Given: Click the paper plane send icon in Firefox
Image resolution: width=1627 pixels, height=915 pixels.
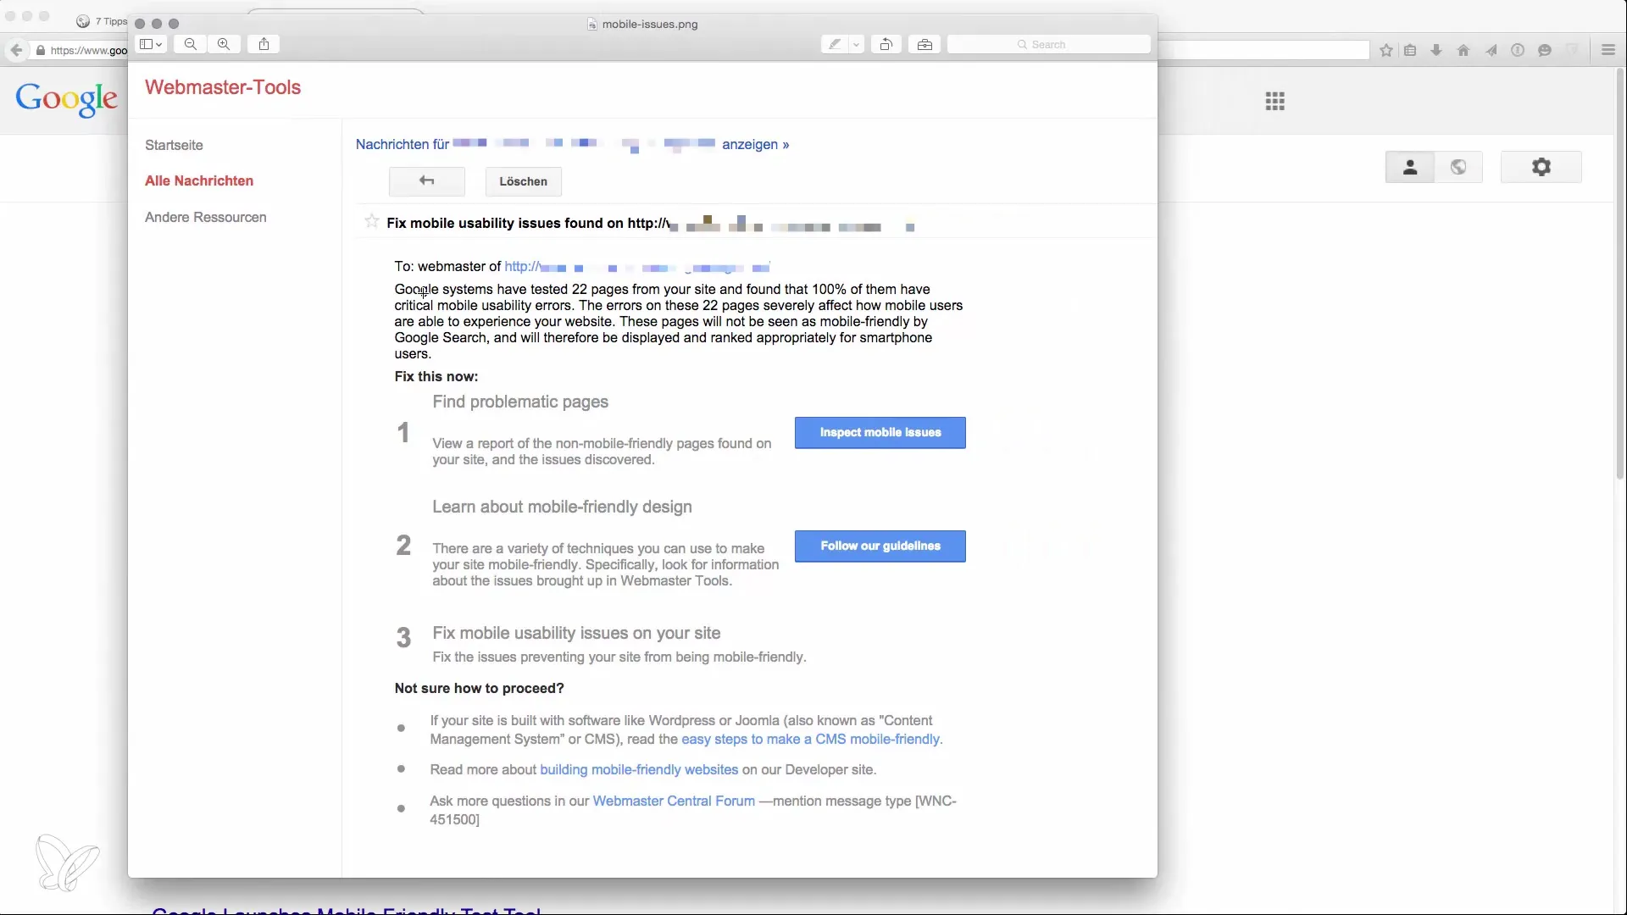Looking at the screenshot, I should [x=1491, y=50].
